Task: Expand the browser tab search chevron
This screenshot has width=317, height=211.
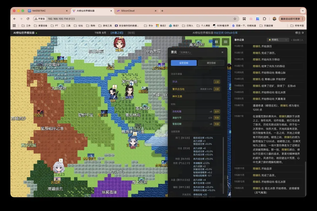Action: (303, 11)
